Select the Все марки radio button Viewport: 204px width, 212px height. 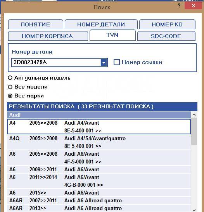click(x=10, y=96)
